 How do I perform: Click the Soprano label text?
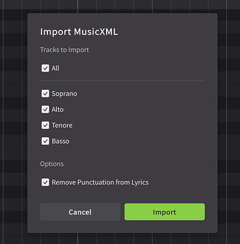coord(64,94)
